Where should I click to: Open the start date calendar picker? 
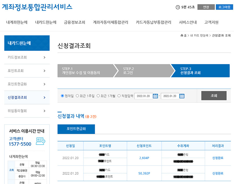(155, 96)
